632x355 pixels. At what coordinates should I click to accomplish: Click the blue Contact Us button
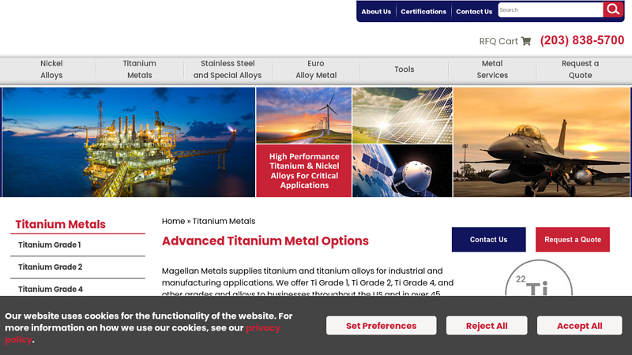pyautogui.click(x=488, y=240)
